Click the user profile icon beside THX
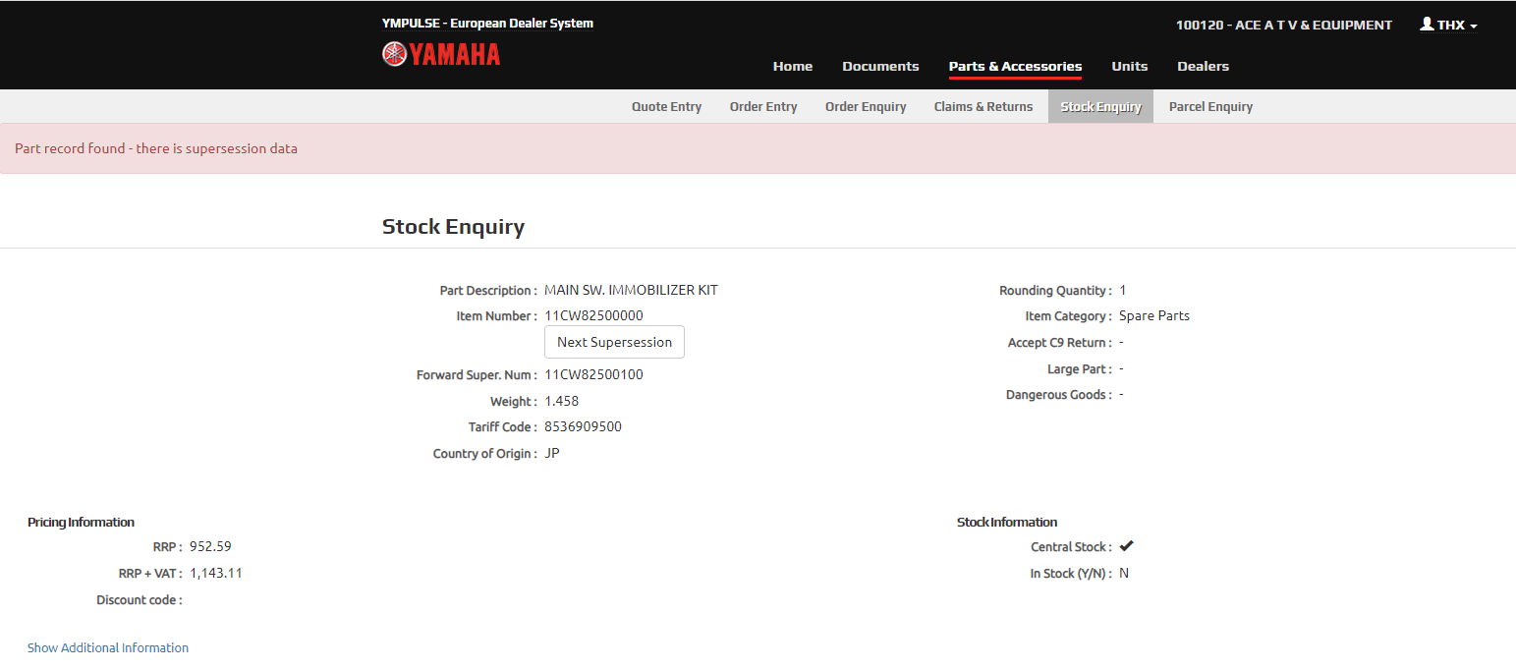The image size is (1516, 670). pos(1427,24)
